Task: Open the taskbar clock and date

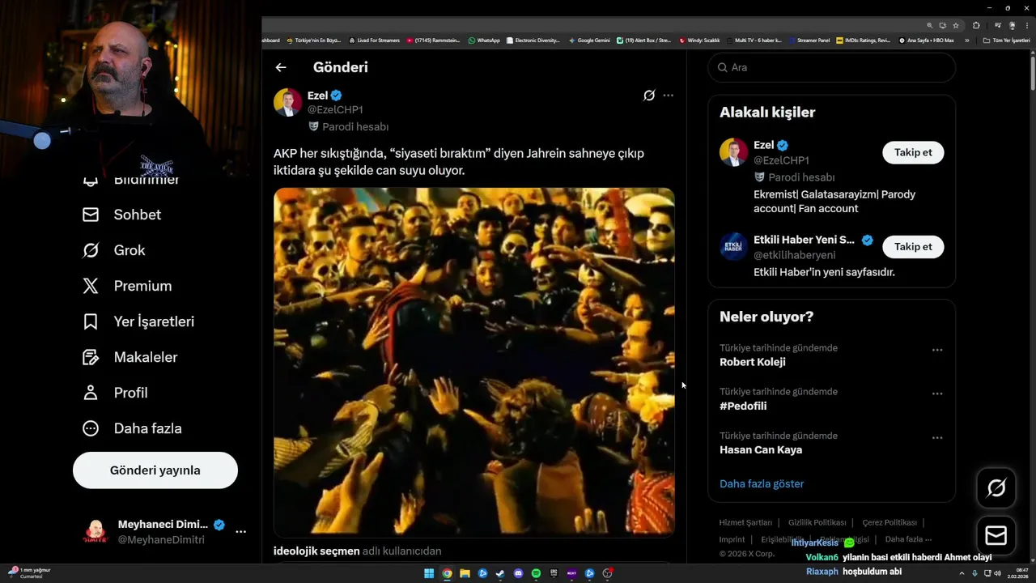Action: coord(1018,573)
